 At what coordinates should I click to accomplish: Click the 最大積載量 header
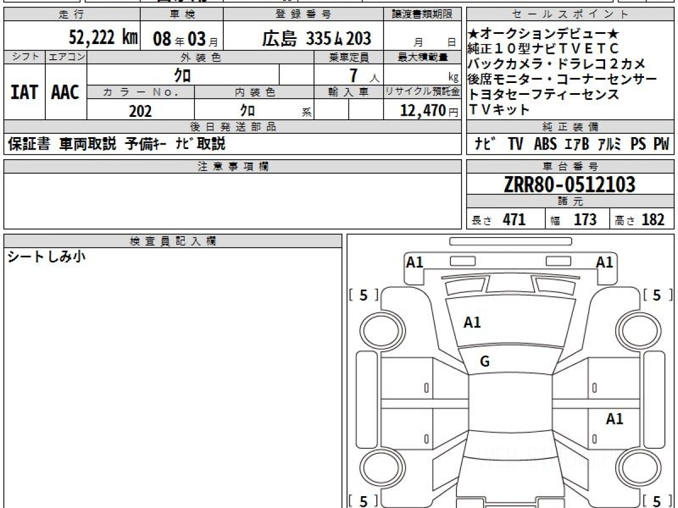point(422,57)
